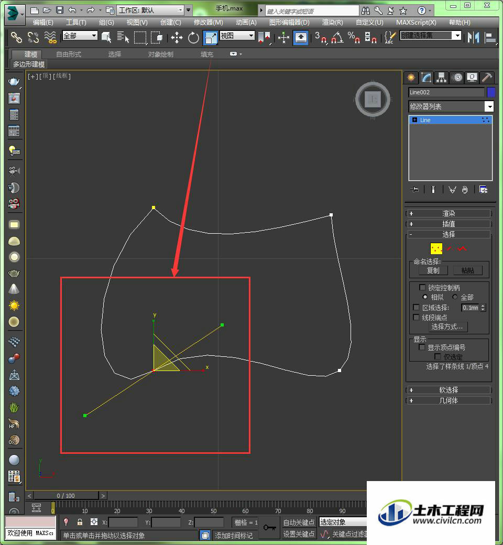The image size is (503, 545).
Task: Click the teapot render icon in left toolbar
Action: 14,82
